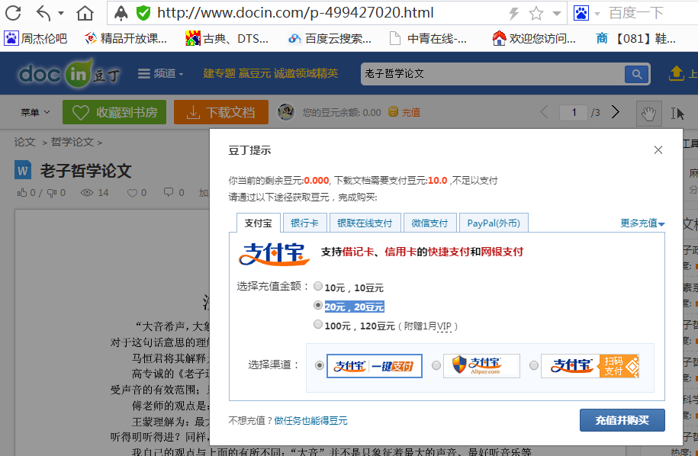
Task: Open the 中青在线 bookmark
Action: click(428, 39)
